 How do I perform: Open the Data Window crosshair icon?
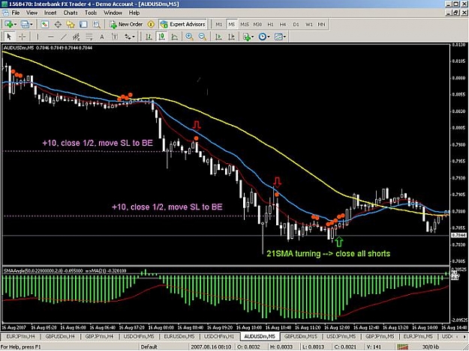[58, 25]
